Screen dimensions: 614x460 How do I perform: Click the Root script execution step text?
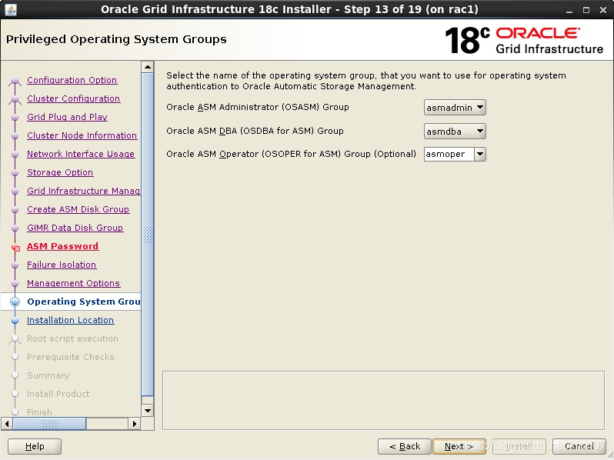[72, 338]
